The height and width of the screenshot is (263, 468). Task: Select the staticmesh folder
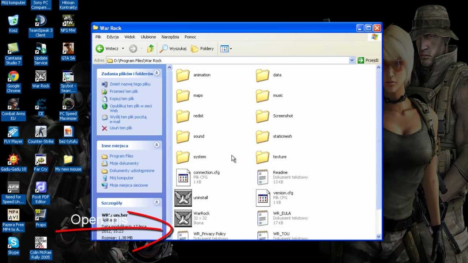coord(274,136)
